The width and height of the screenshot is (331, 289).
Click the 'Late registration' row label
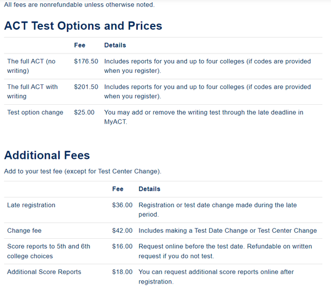31,205
